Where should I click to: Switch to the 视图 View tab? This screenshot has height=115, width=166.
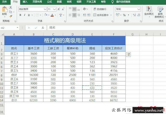pyautogui.click(x=79, y=2)
